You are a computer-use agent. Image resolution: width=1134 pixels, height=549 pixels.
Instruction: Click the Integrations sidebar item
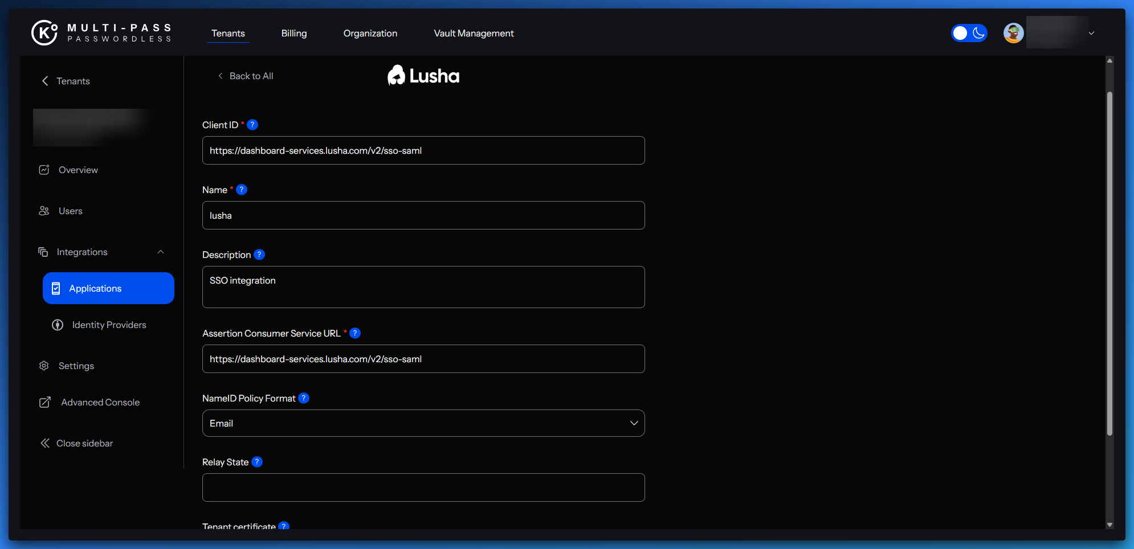click(x=82, y=252)
